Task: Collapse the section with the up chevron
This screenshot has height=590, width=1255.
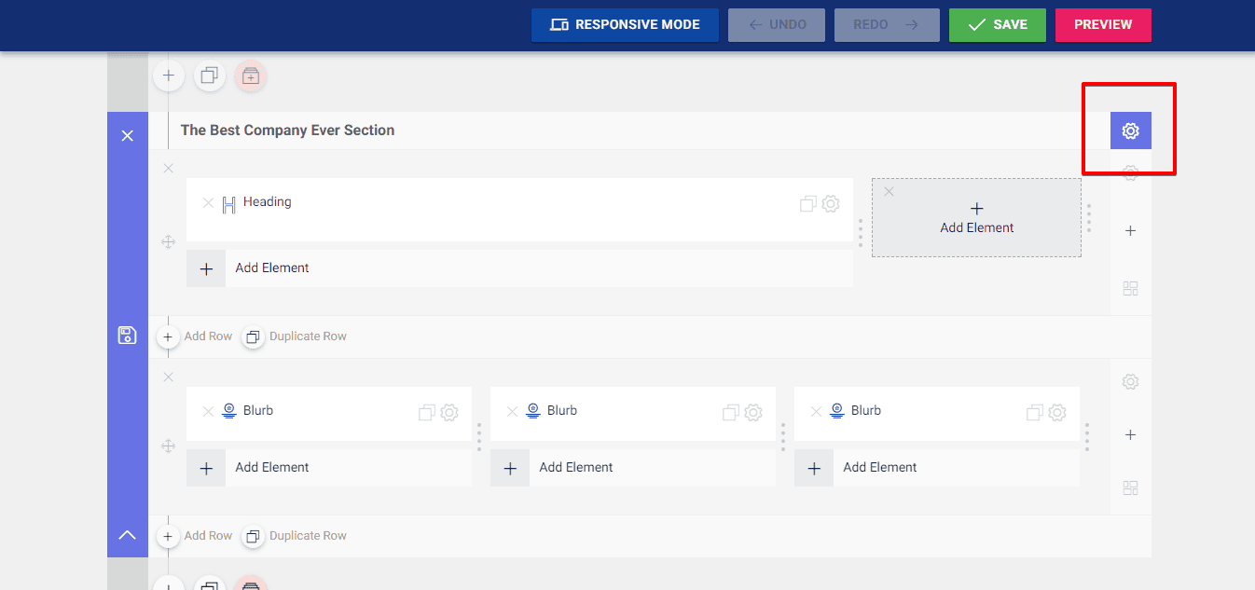Action: click(x=128, y=535)
